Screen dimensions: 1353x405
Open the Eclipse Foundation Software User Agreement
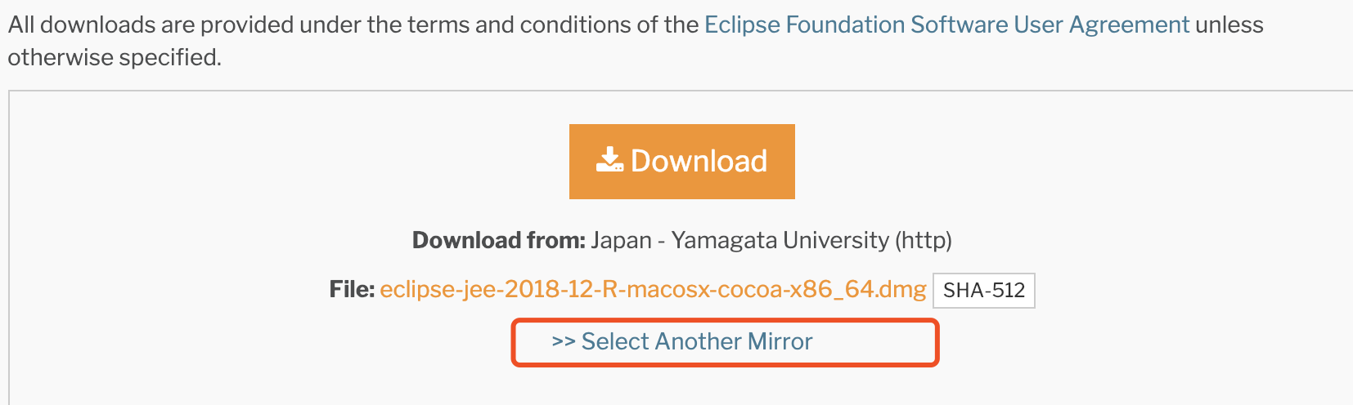tap(946, 24)
